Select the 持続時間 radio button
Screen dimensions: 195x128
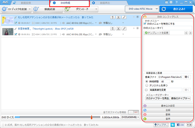[147, 81]
